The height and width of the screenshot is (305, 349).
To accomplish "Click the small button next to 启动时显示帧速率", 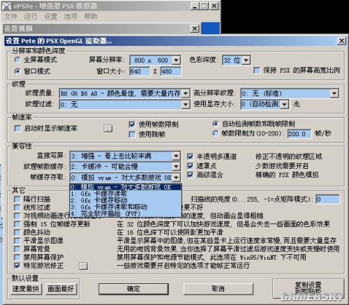I will click(x=108, y=128).
